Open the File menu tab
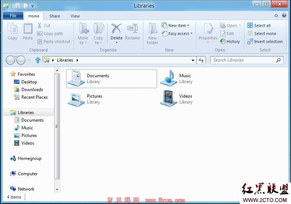This screenshot has height=204, width=291. click(x=13, y=16)
